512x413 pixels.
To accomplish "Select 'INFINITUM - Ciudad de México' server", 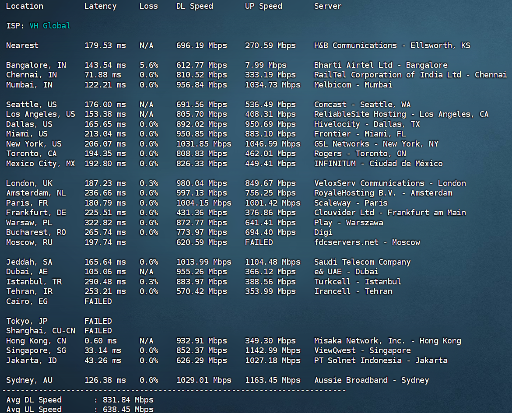I will (379, 164).
